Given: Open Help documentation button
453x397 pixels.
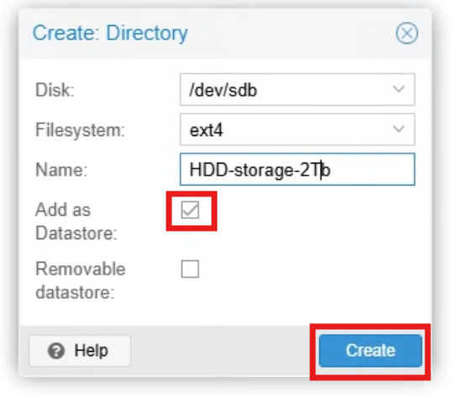Looking at the screenshot, I should coord(80,351).
